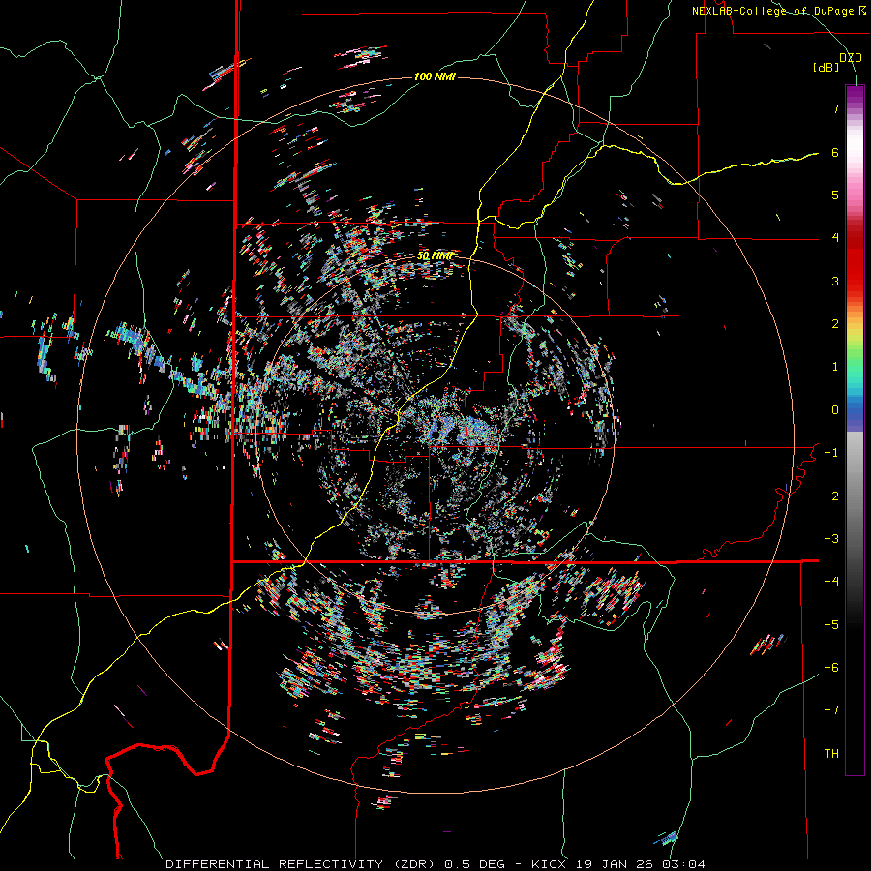This screenshot has width=871, height=871.
Task: Click the -3 dB value on the color scale
Action: pos(831,539)
